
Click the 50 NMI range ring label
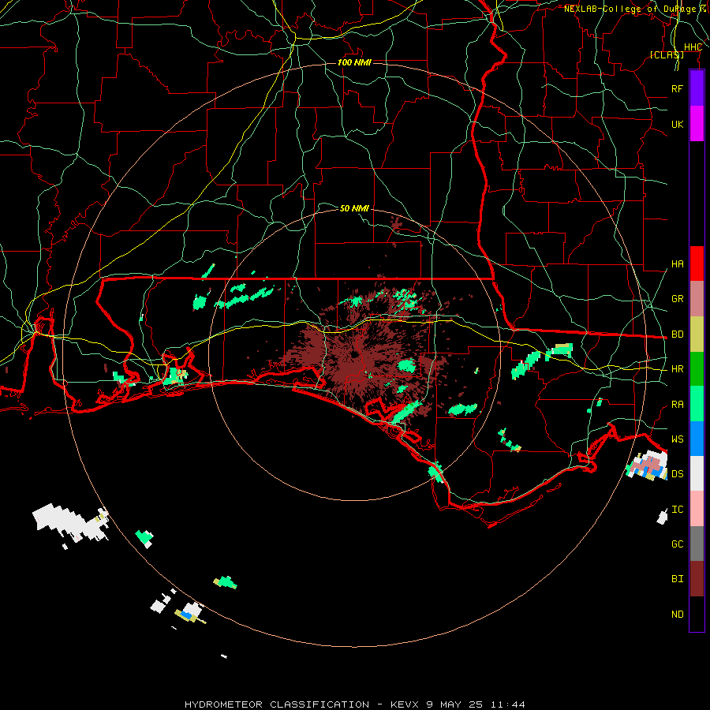(354, 208)
